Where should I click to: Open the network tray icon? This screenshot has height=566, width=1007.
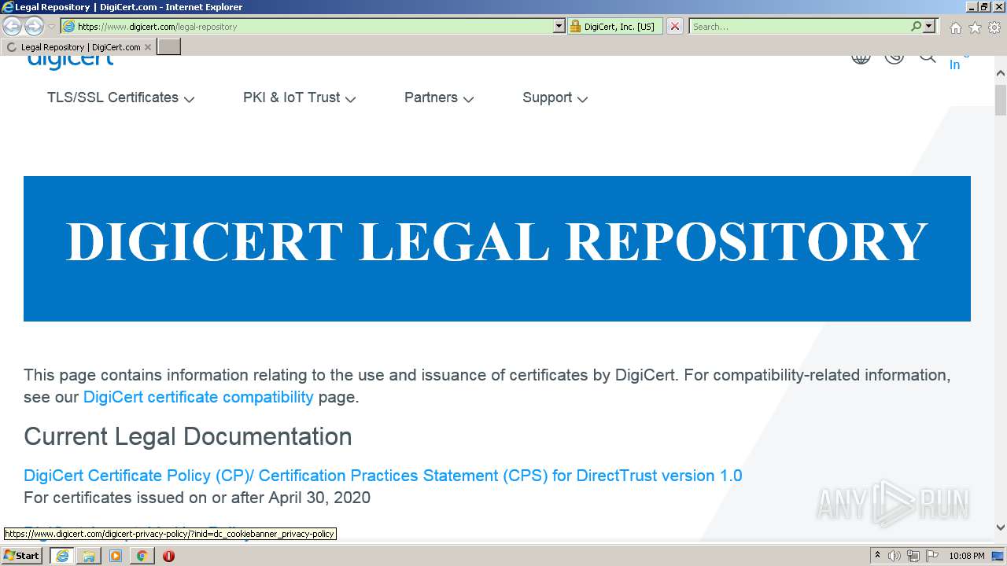tap(913, 556)
